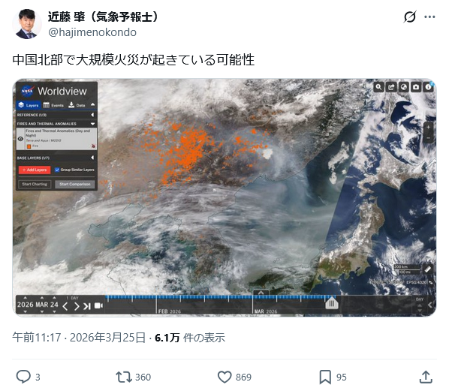
Task: Uncheck Group Similar Layers checkbox
Action: [x=57, y=170]
